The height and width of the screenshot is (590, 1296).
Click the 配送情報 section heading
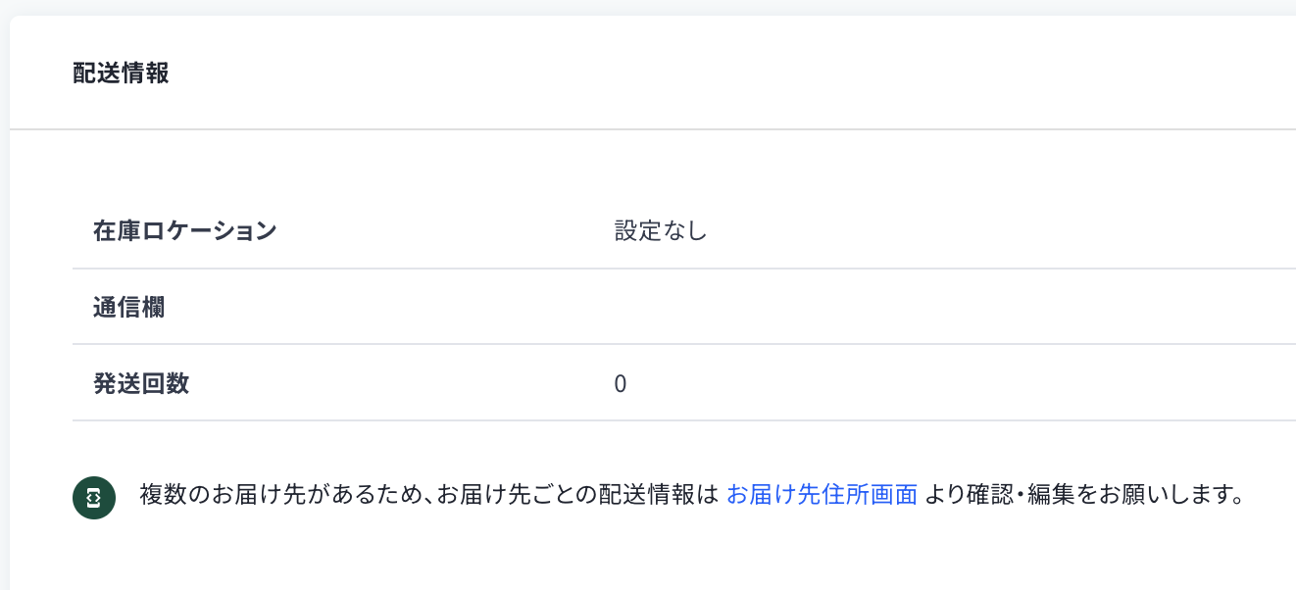[121, 74]
